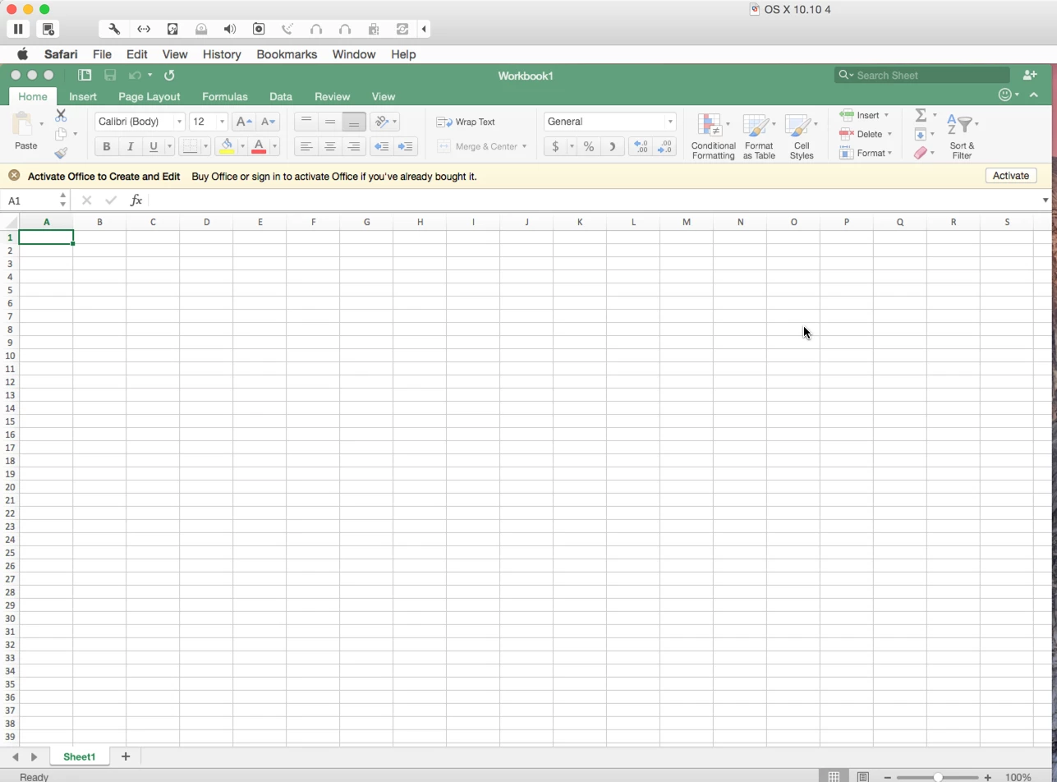
Task: Expand the Delete cells dropdown arrow
Action: click(x=889, y=134)
